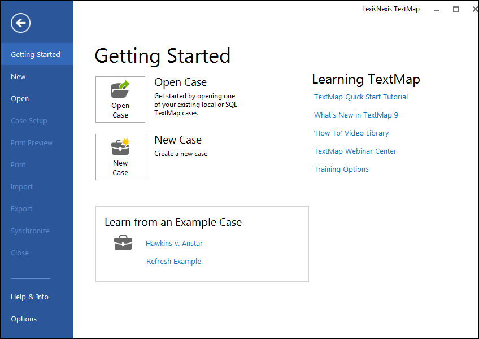Maximize the TextMap window

tap(455, 9)
